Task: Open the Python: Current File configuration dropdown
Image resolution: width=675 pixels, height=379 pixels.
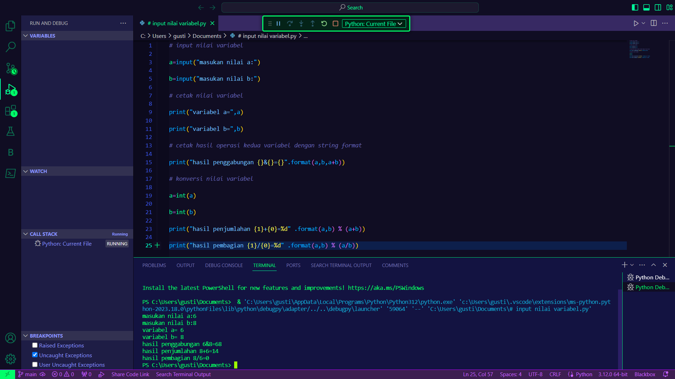Action: 374,24
